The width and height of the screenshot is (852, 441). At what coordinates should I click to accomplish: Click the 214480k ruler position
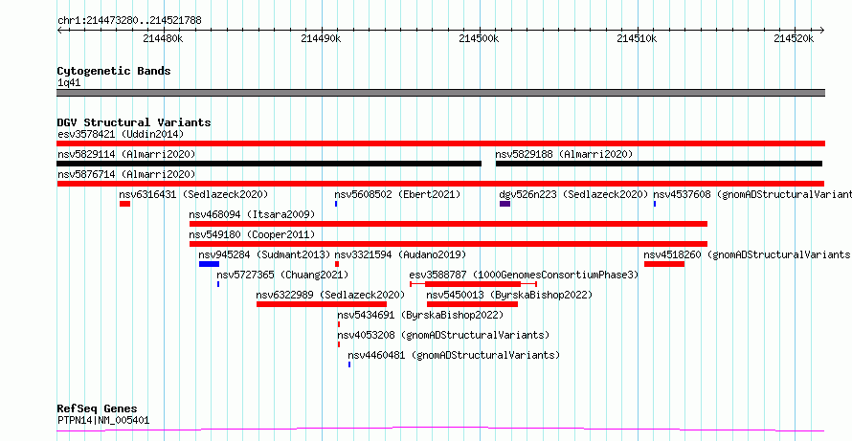(x=163, y=38)
